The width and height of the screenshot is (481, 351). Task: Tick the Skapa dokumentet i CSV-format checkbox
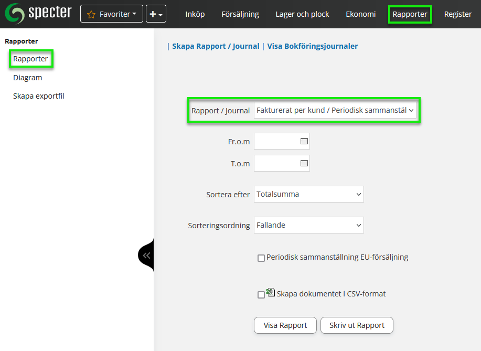pos(261,295)
